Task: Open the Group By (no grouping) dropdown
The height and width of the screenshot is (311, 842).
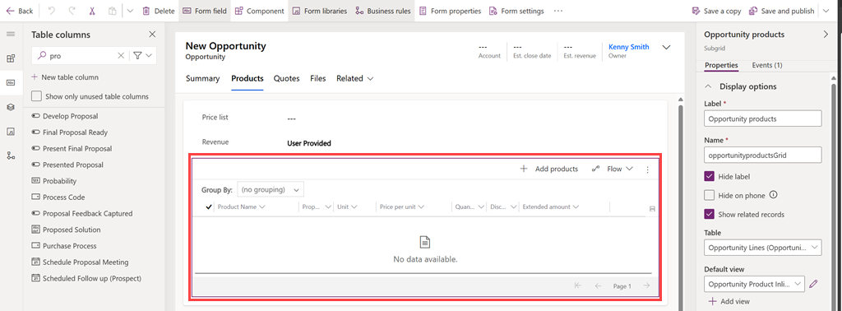Action: 271,189
